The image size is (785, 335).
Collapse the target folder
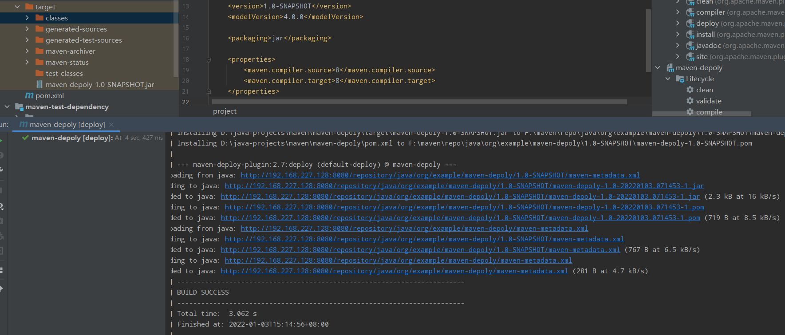click(17, 7)
